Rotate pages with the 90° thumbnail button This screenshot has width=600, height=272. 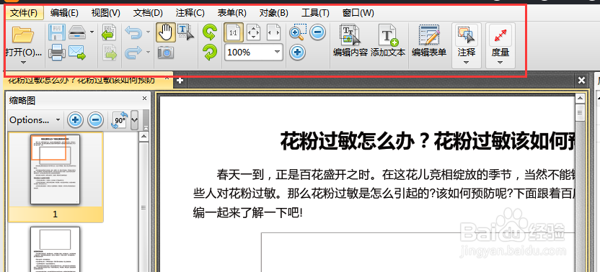[119, 120]
